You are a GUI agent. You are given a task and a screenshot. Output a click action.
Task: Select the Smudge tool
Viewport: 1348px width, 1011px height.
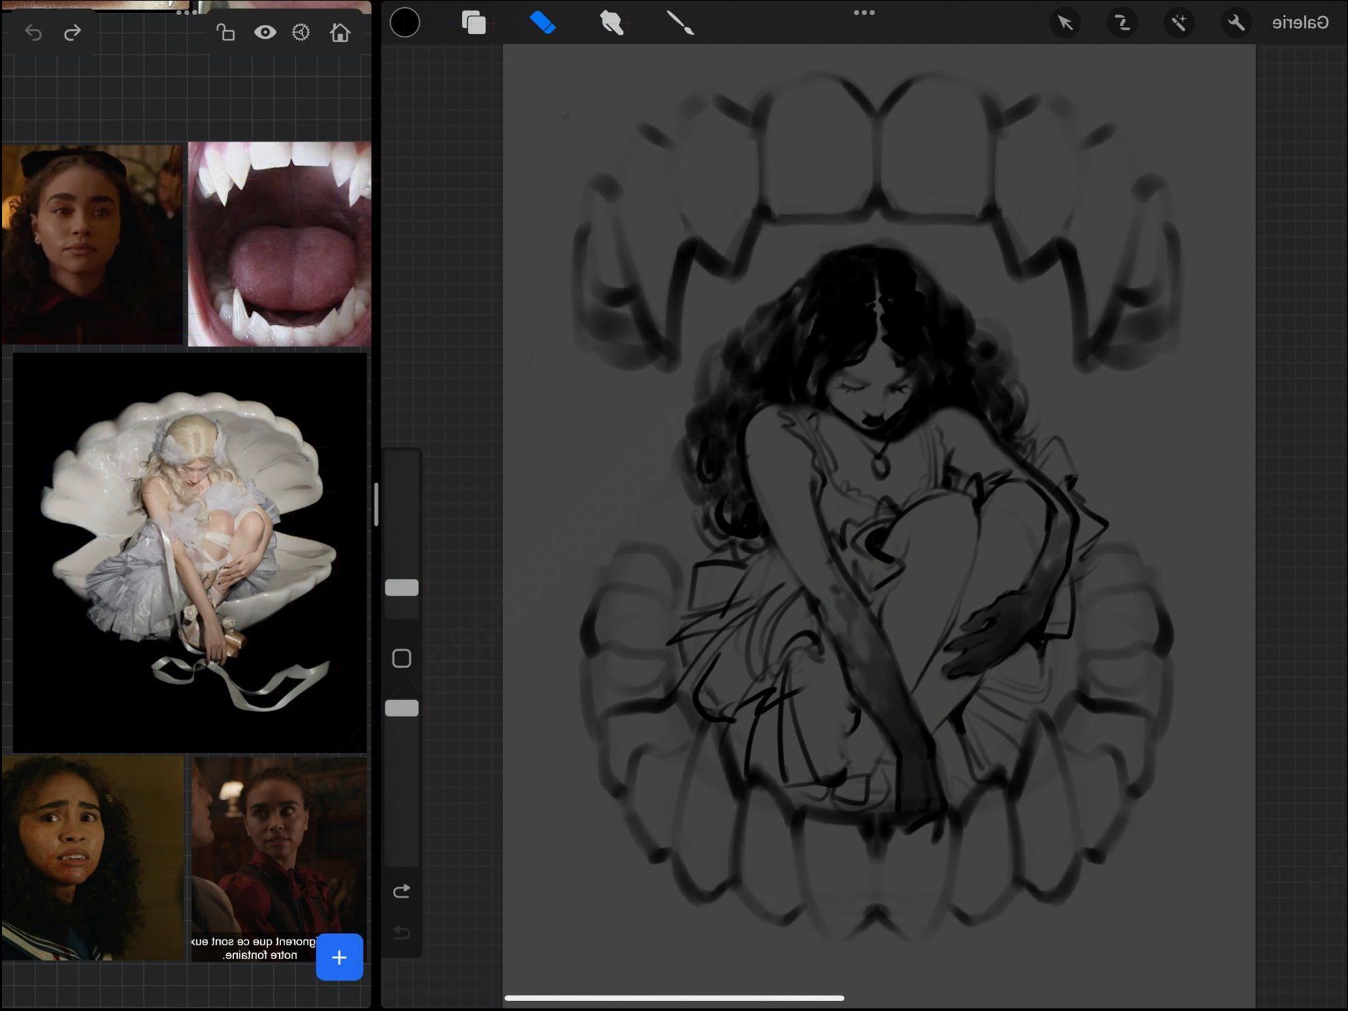(611, 23)
